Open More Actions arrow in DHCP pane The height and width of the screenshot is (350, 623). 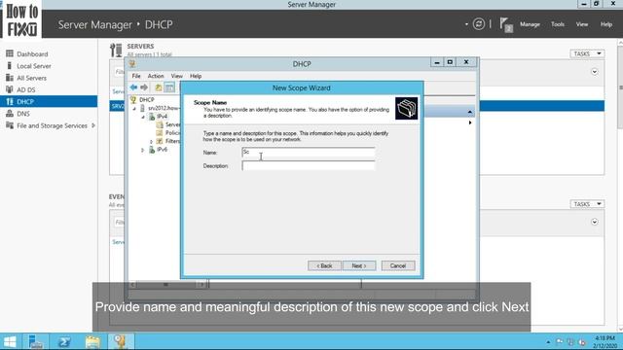pyautogui.click(x=470, y=122)
